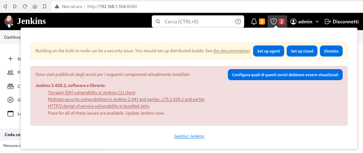
Task: Click the sidebar people icon
Action: click(x=11, y=73)
